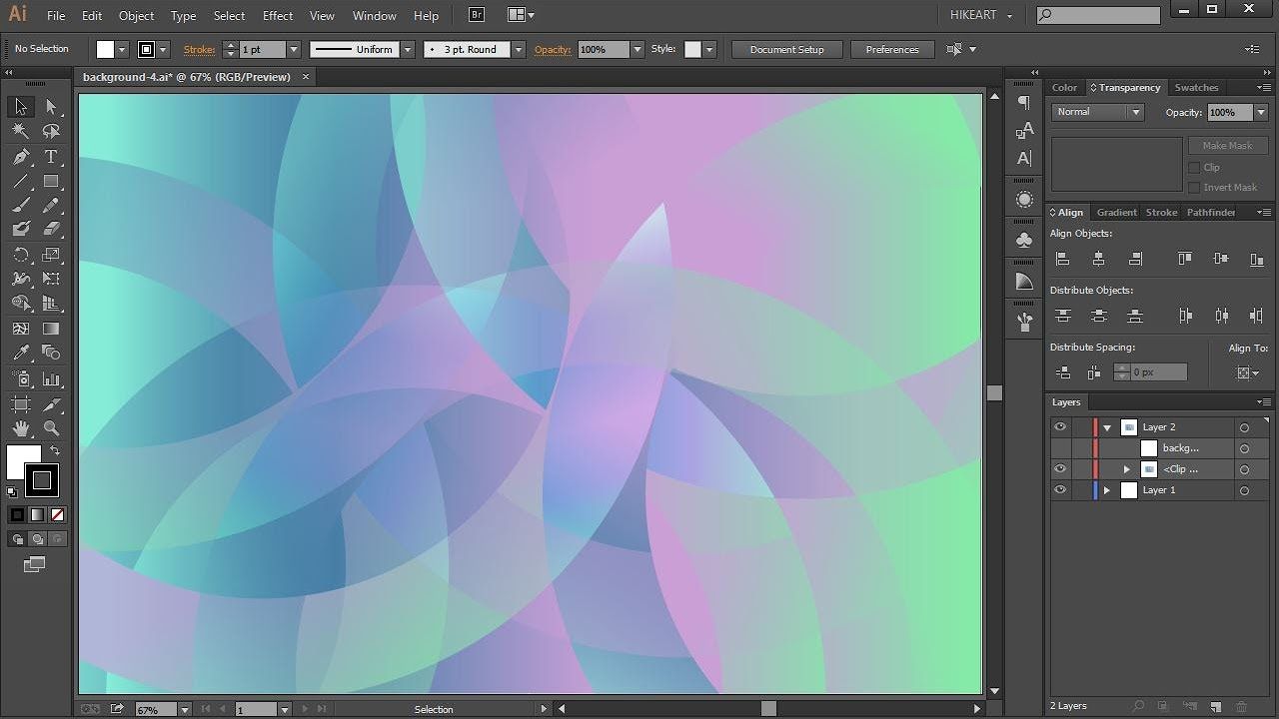Open the HIKEART workspace switcher

(x=980, y=15)
